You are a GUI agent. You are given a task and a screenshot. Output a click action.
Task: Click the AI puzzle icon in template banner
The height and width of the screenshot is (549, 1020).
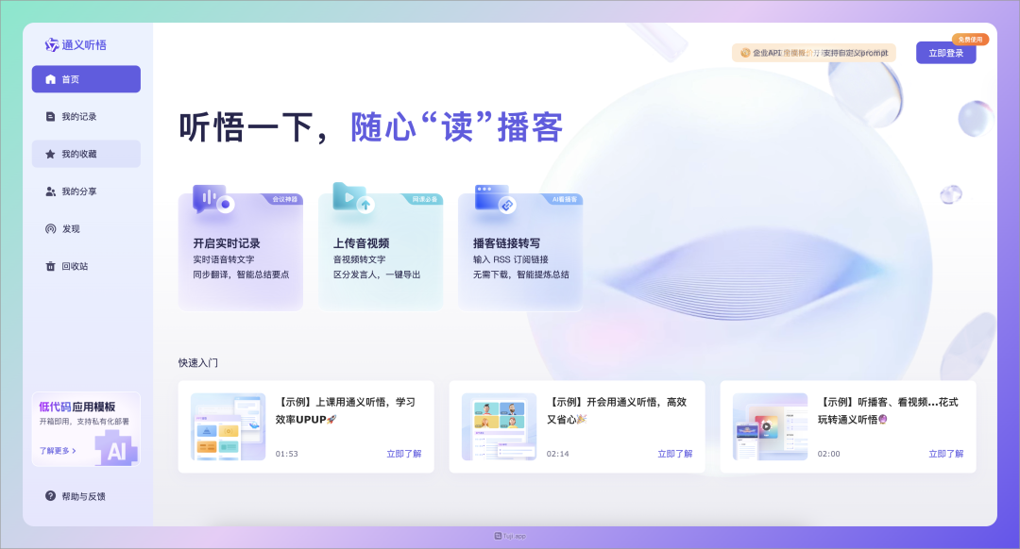pos(116,448)
